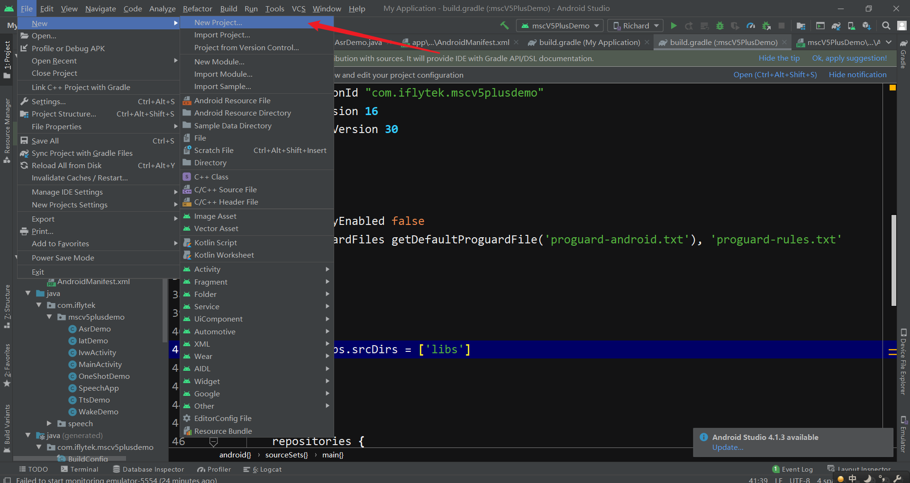Open the Profiler tool window
This screenshot has height=483, width=910.
[x=214, y=469]
